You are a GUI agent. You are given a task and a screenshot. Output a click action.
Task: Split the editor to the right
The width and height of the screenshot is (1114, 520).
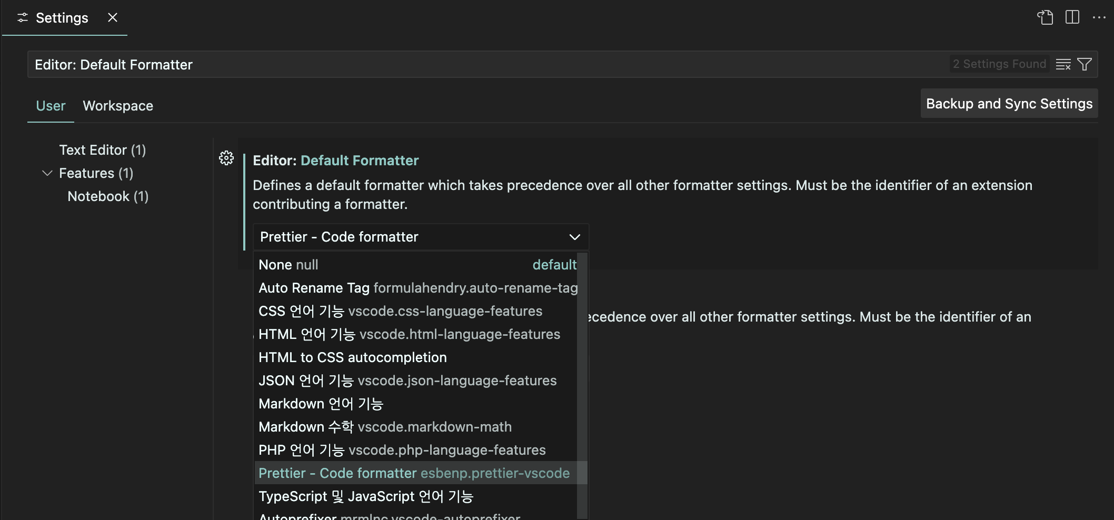click(1072, 17)
